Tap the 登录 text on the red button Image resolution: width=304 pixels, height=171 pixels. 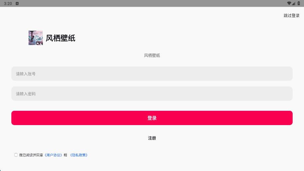(x=152, y=118)
